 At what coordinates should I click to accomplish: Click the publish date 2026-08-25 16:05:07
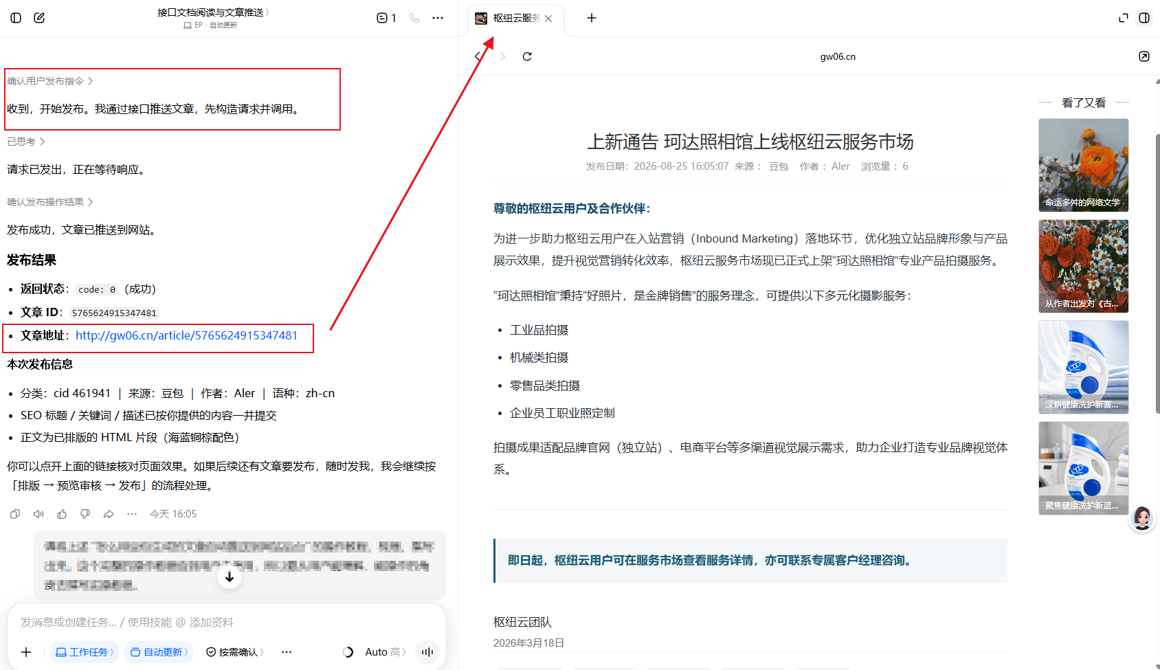pyautogui.click(x=681, y=166)
